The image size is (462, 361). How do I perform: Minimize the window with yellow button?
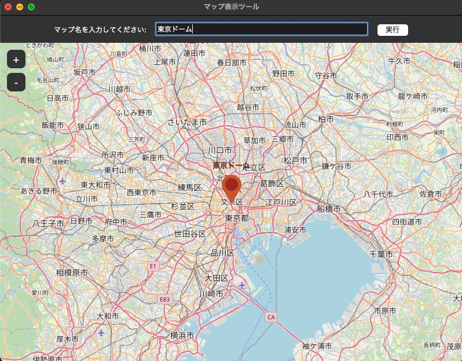click(20, 7)
